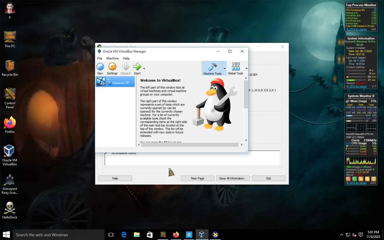
Task: Click the memory chip icon beside Mem Usage
Action: [348, 101]
